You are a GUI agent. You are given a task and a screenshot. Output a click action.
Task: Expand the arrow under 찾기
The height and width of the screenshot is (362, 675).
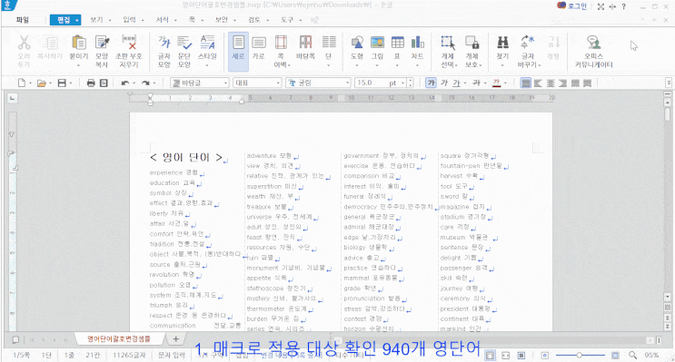point(502,65)
